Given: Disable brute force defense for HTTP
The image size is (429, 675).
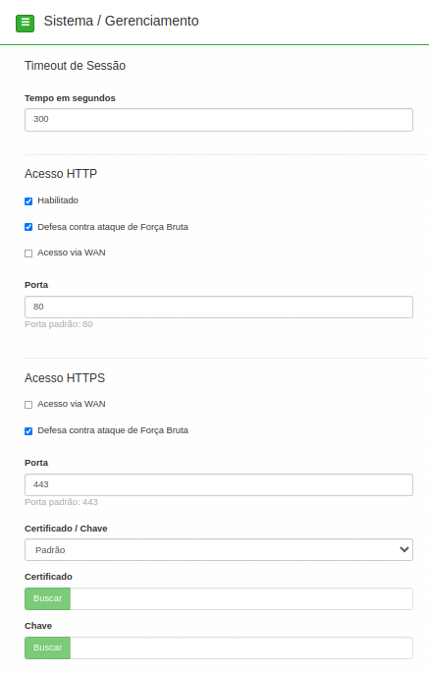Looking at the screenshot, I should [x=28, y=227].
